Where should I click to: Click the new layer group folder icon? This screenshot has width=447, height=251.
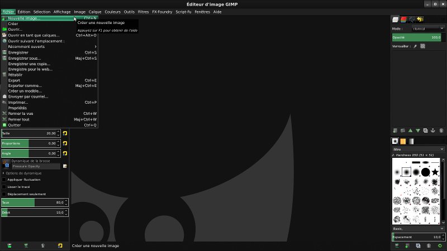tap(403, 131)
